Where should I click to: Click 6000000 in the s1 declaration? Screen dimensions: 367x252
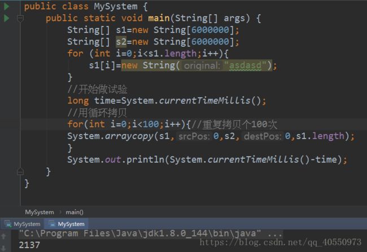pyautogui.click(x=210, y=30)
